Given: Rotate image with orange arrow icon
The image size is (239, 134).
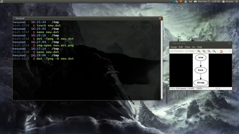Looking at the screenshot, I should (221, 51).
